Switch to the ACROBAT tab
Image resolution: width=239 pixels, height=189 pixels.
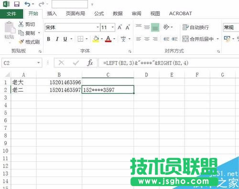tap(180, 13)
